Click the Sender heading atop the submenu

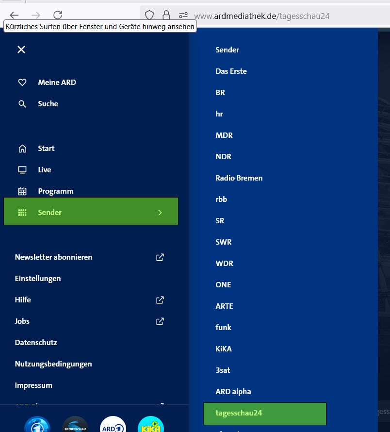point(227,50)
